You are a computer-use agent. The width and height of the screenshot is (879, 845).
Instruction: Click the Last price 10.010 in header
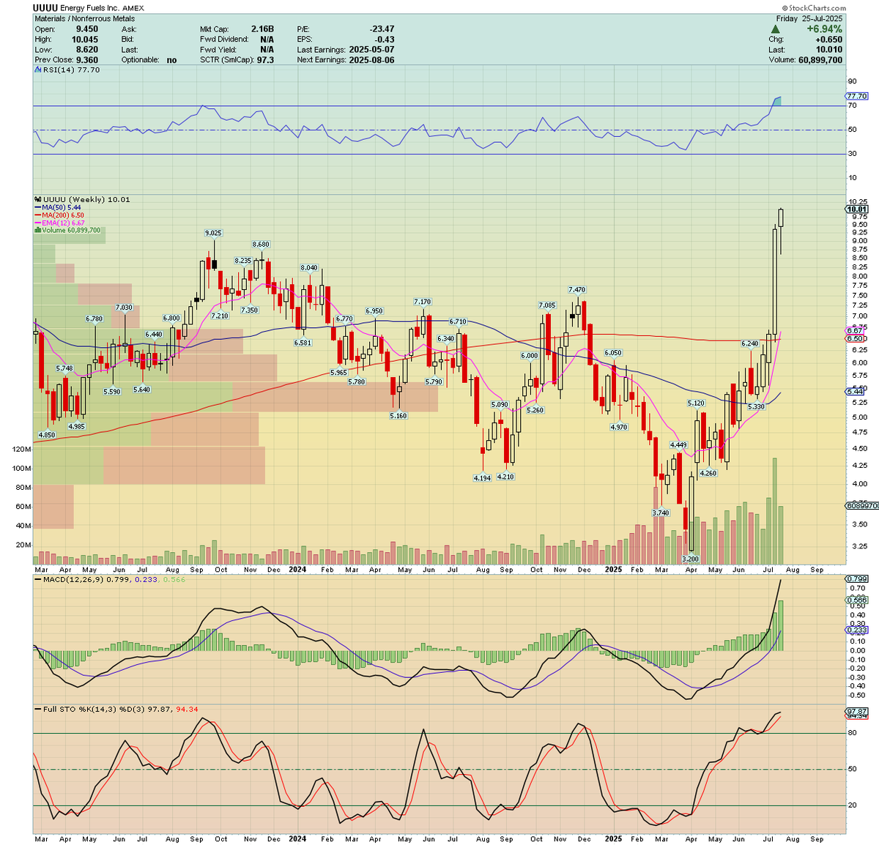pyautogui.click(x=829, y=50)
